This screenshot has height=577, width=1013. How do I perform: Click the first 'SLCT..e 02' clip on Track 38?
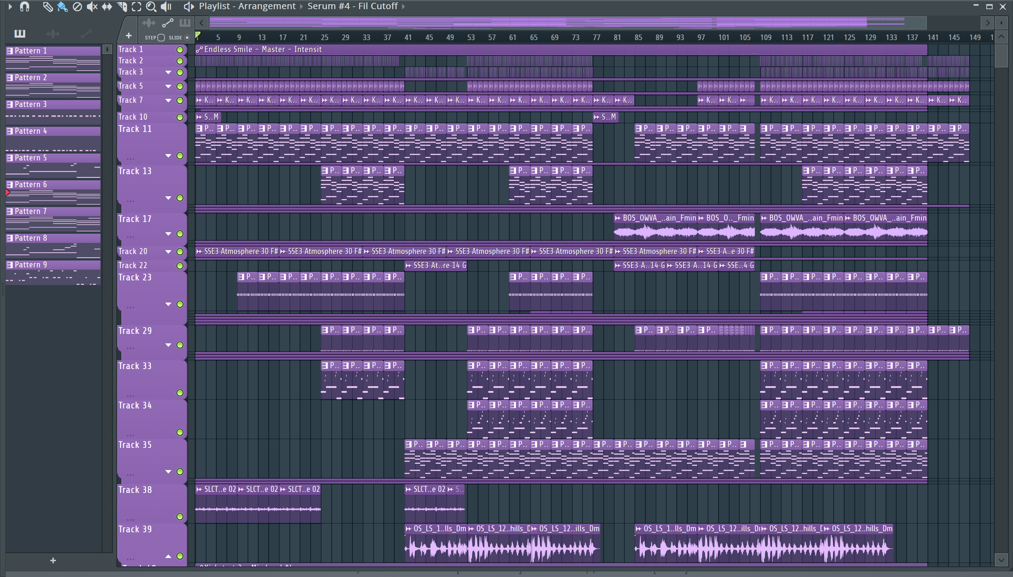(216, 503)
